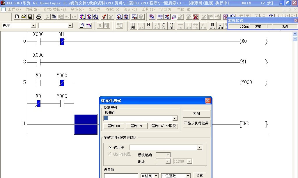
Task: Click 强制ON/OFF取反 button
Action: 164,126
